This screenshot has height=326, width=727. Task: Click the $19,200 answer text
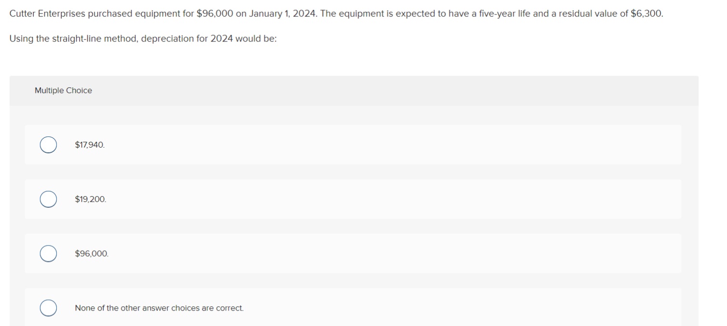(90, 199)
